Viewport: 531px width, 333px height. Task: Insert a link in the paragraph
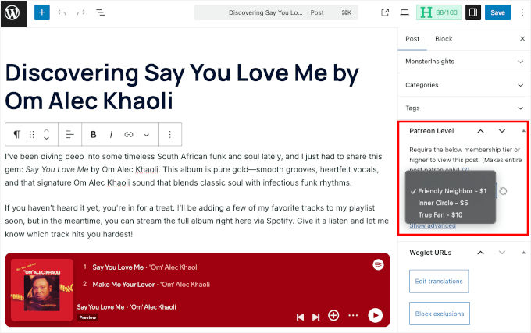pyautogui.click(x=129, y=135)
